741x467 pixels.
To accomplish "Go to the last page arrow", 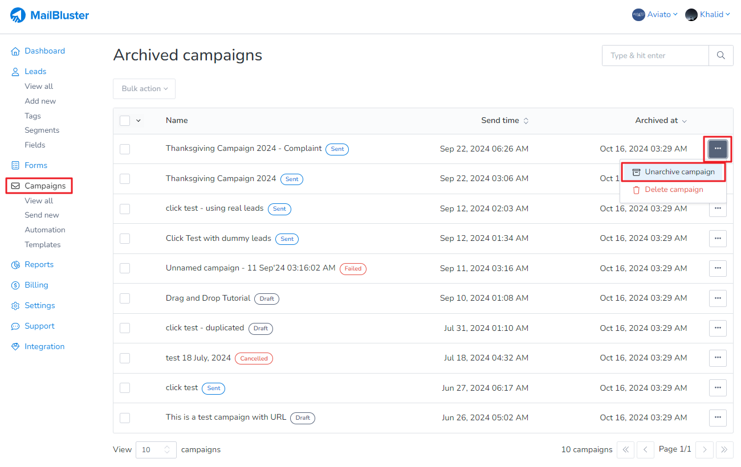I will tap(724, 449).
